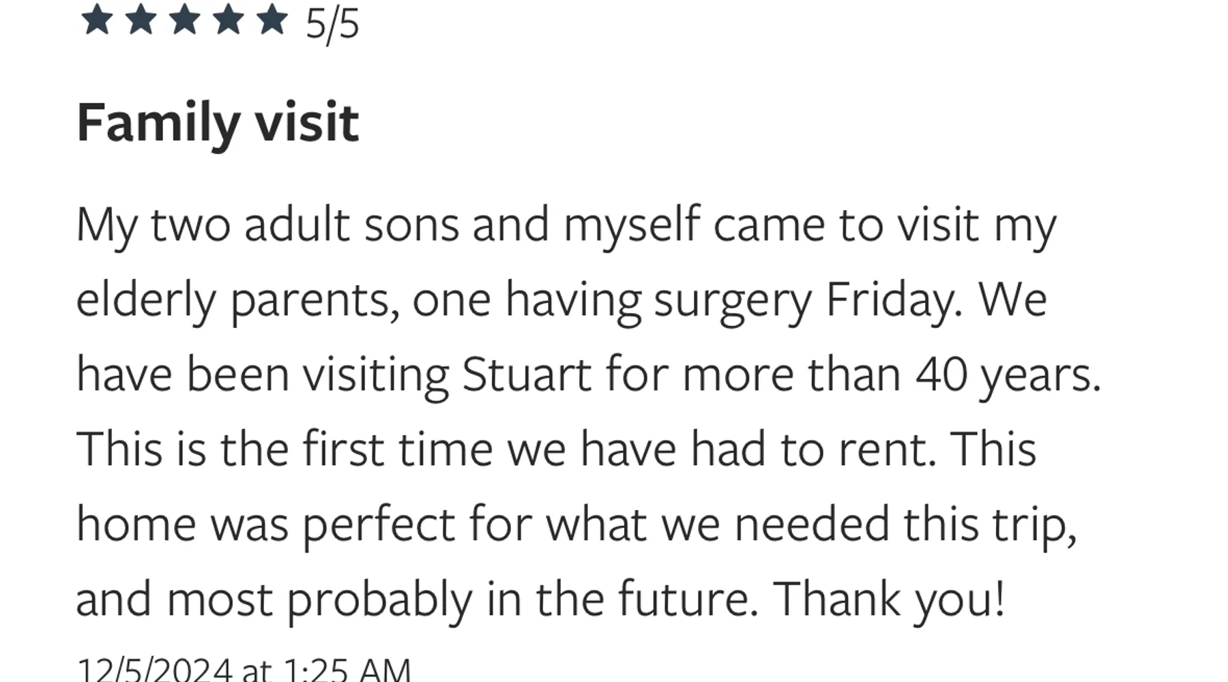
Task: Click 'home was perfect' in the review
Action: click(266, 524)
